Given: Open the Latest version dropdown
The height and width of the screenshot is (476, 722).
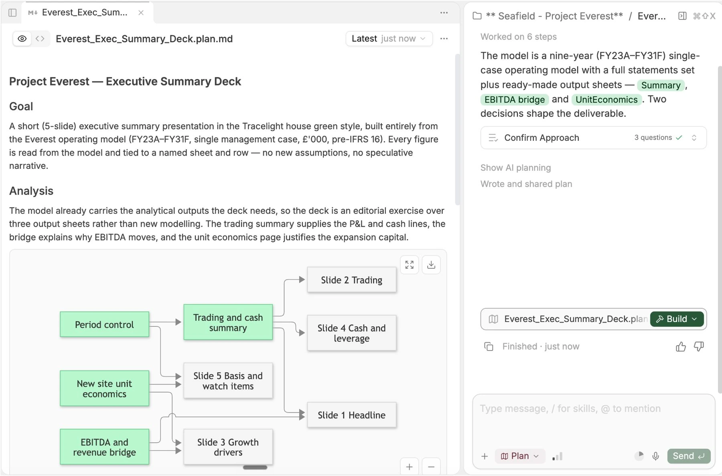Looking at the screenshot, I should (389, 39).
